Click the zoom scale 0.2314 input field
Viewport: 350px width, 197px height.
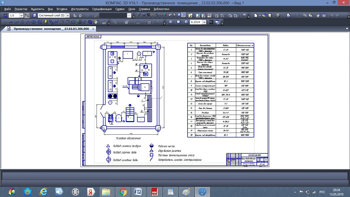(x=196, y=22)
